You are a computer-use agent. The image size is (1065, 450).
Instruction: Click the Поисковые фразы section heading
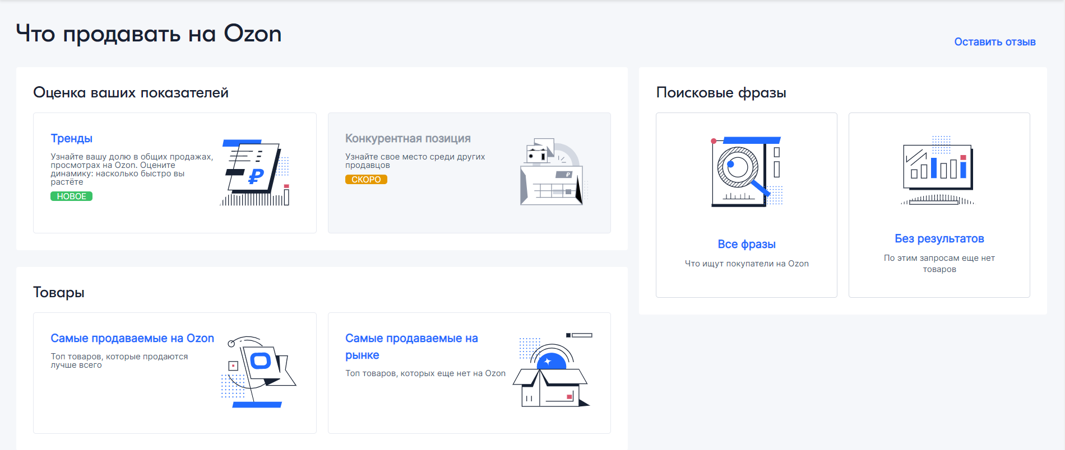pos(721,93)
